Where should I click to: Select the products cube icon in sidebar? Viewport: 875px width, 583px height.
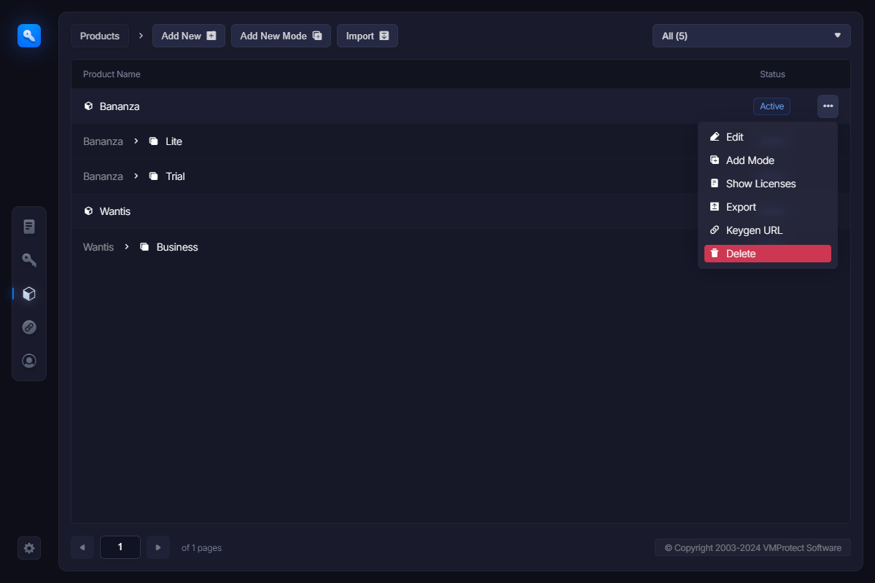tap(29, 294)
